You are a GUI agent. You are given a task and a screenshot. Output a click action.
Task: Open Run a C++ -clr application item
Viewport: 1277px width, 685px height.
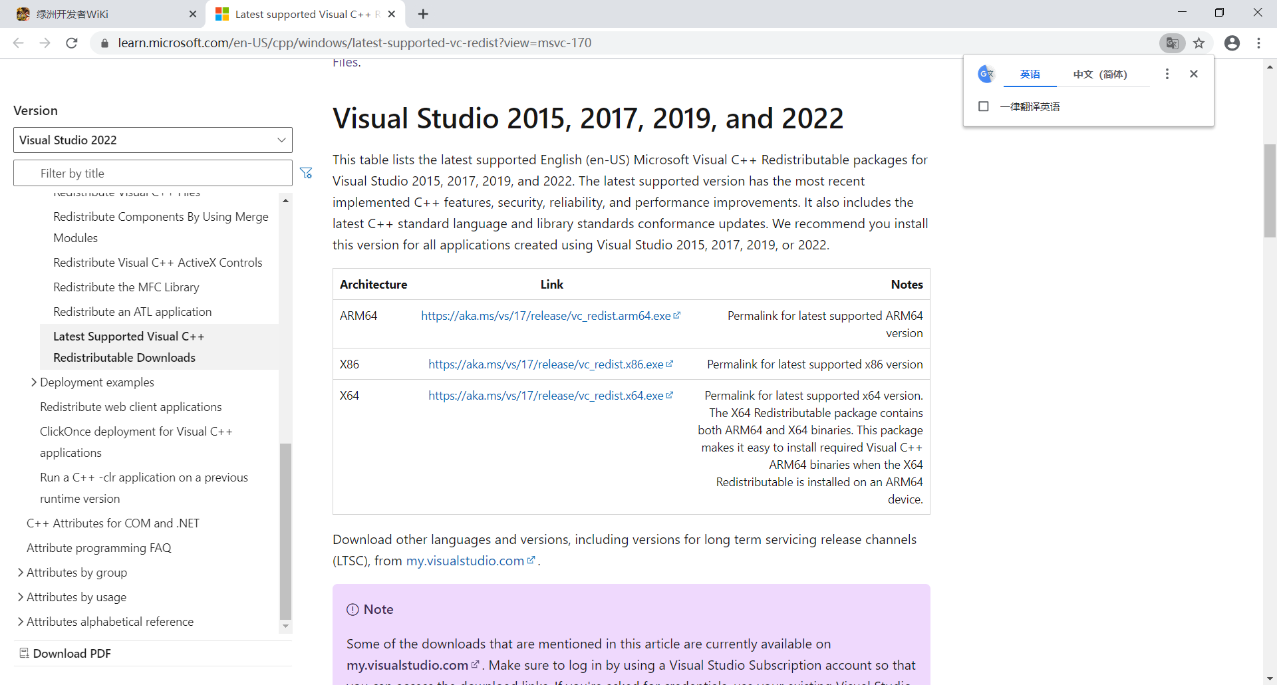144,488
